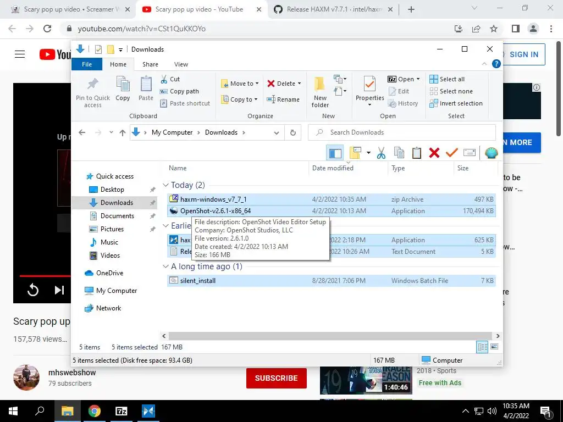Switch to large icons view in status bar
Screen dimensions: 563x422
494,347
